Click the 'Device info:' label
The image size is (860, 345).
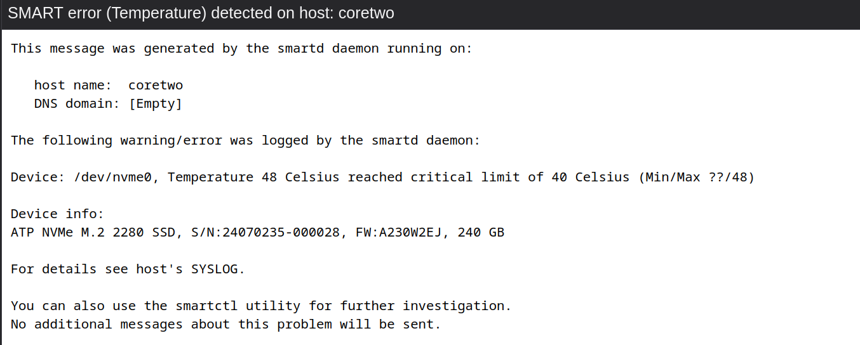57,214
